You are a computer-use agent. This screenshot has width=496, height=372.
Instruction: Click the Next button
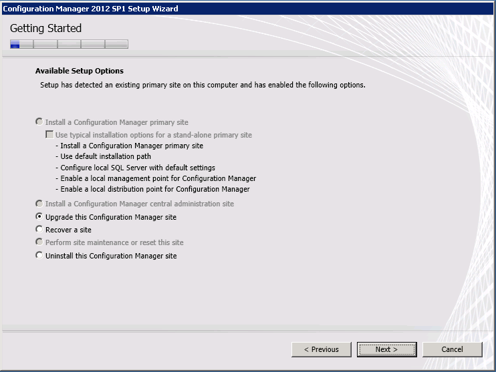pos(386,349)
